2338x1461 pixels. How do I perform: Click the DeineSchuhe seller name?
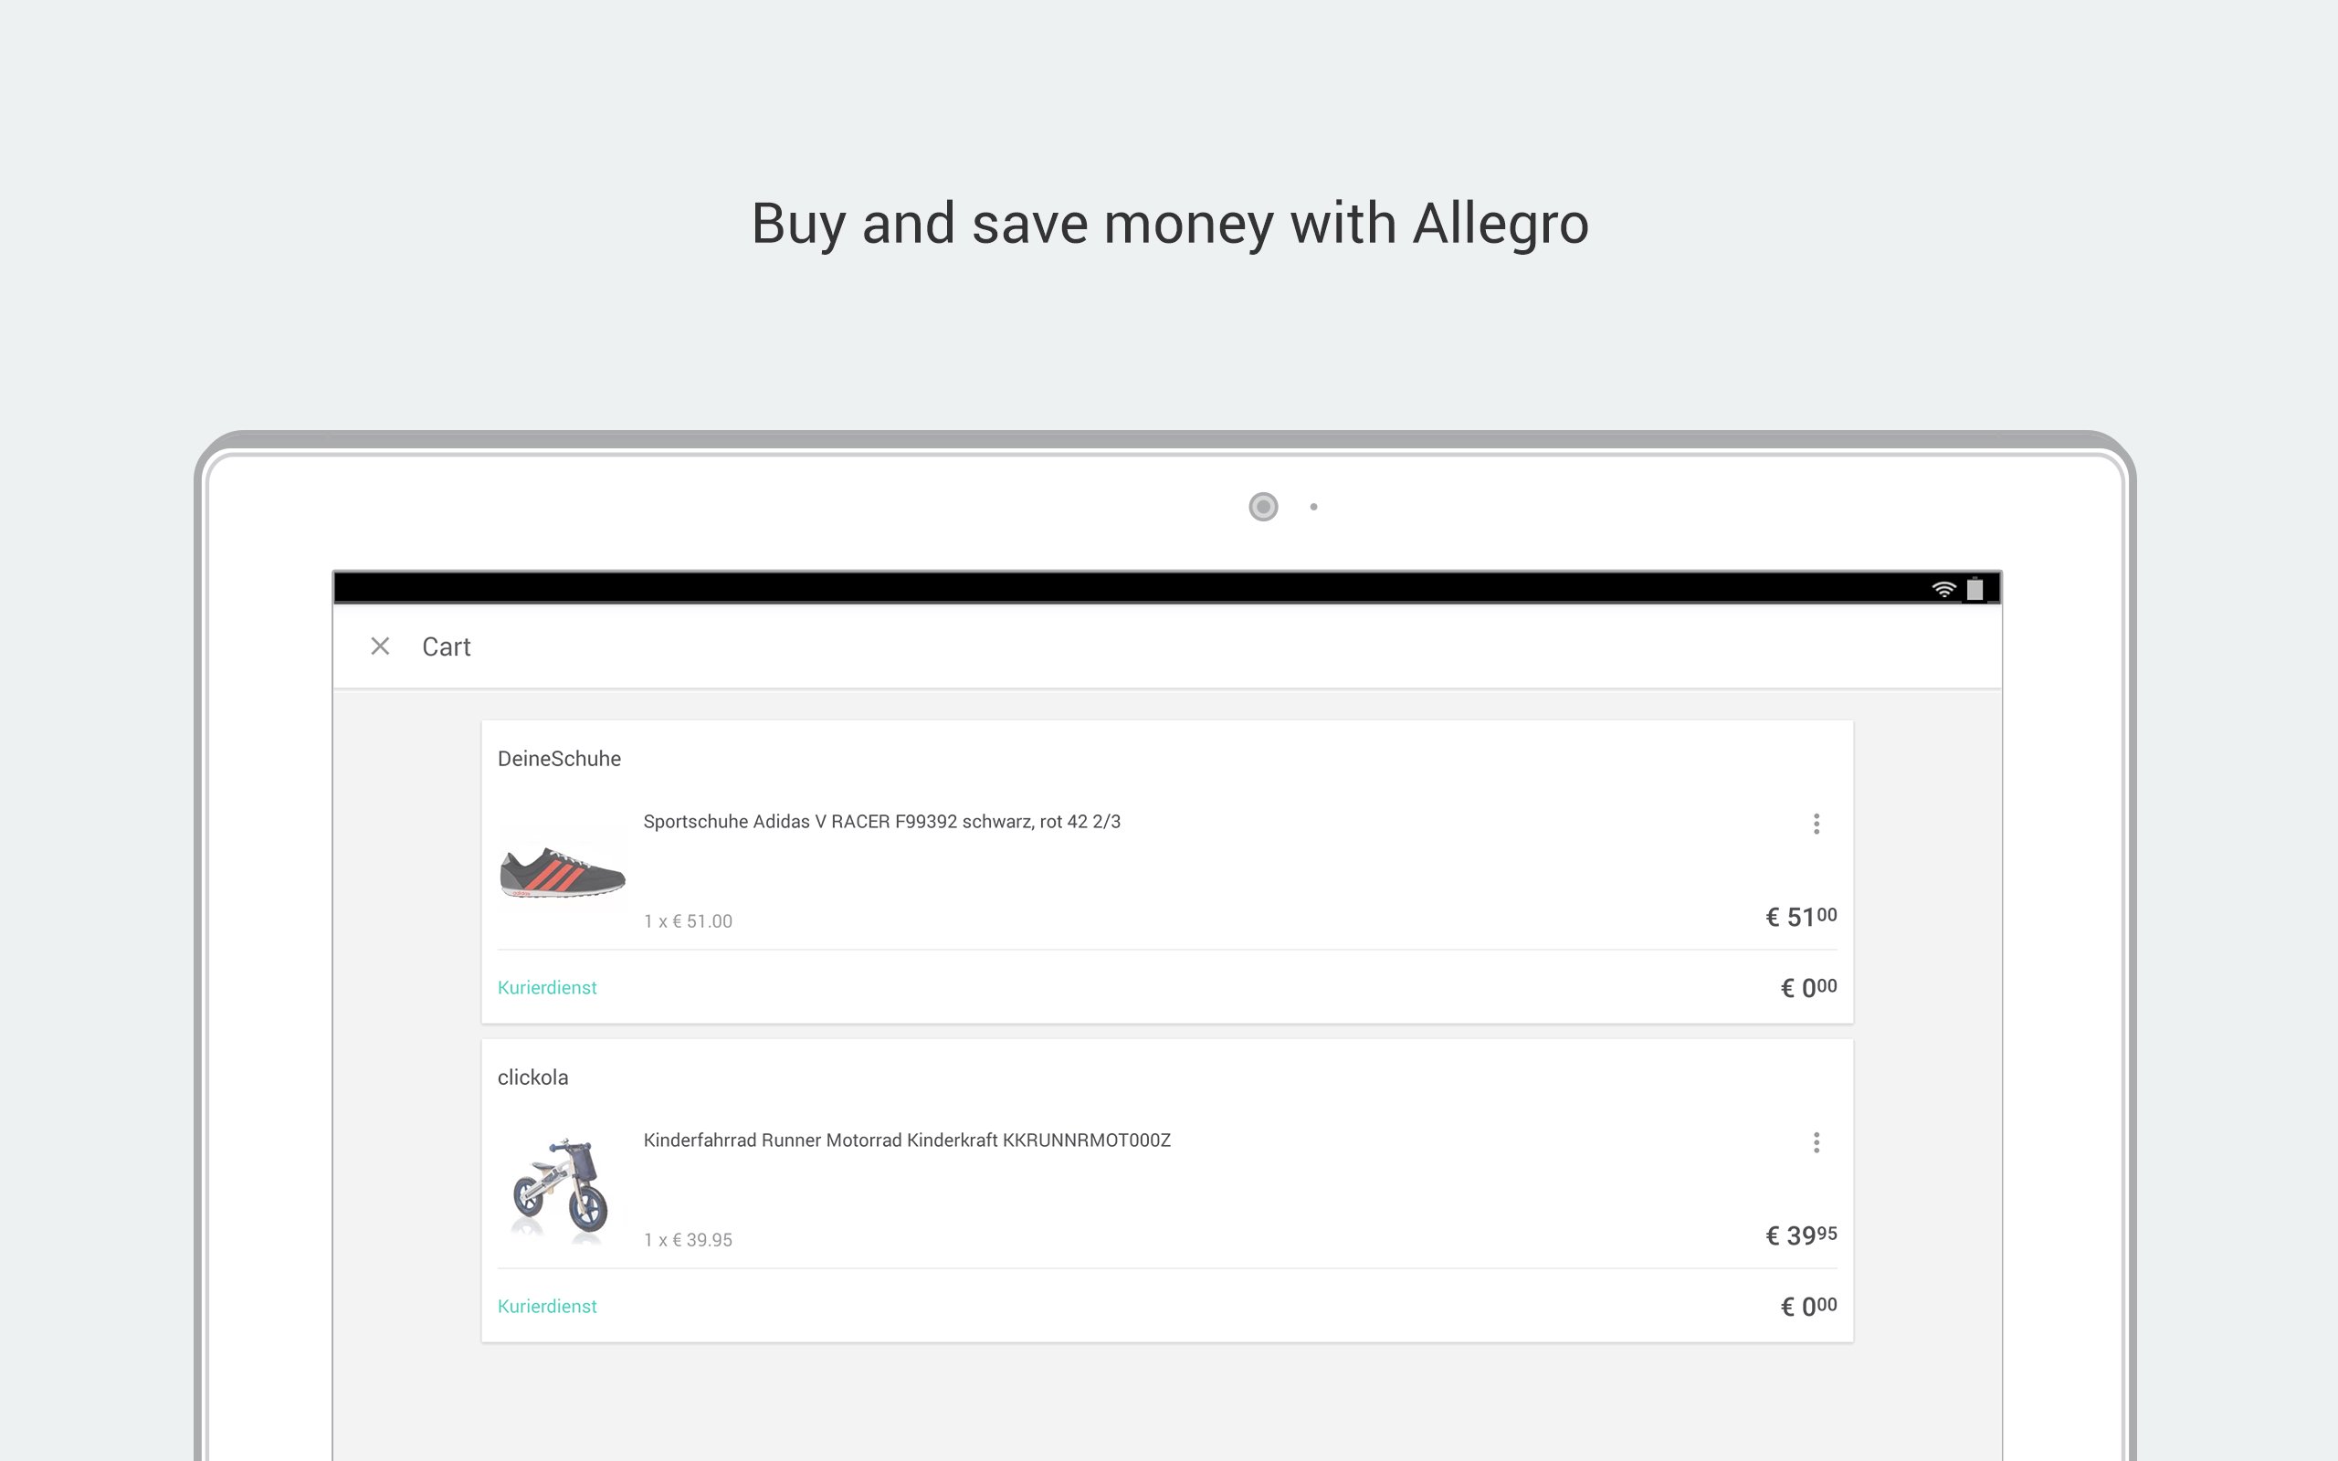[558, 759]
